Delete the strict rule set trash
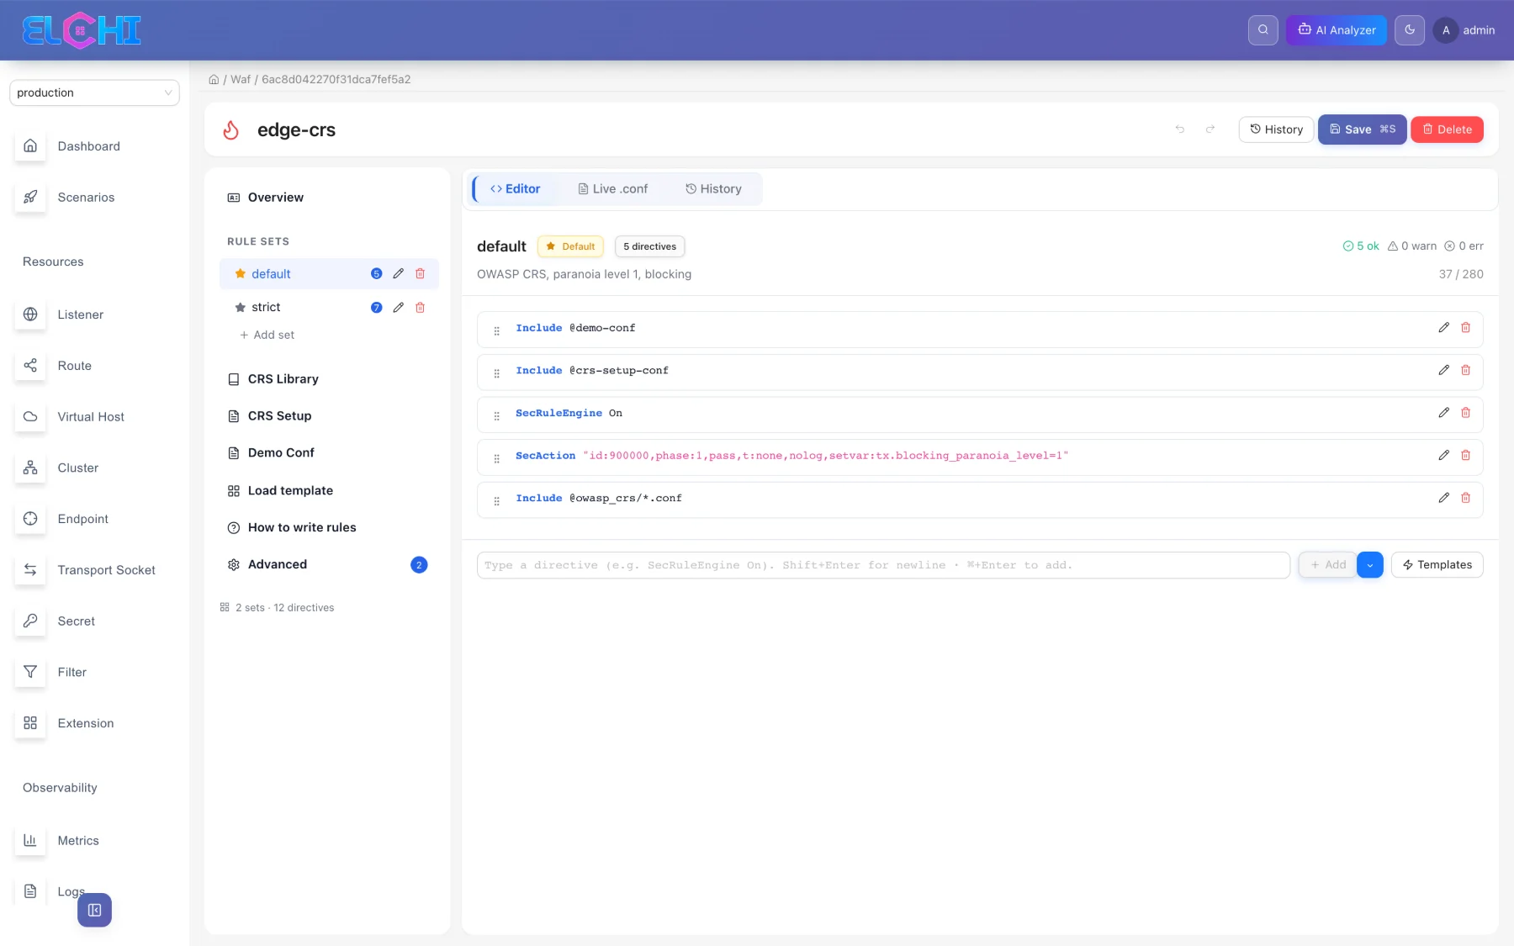 click(x=420, y=308)
